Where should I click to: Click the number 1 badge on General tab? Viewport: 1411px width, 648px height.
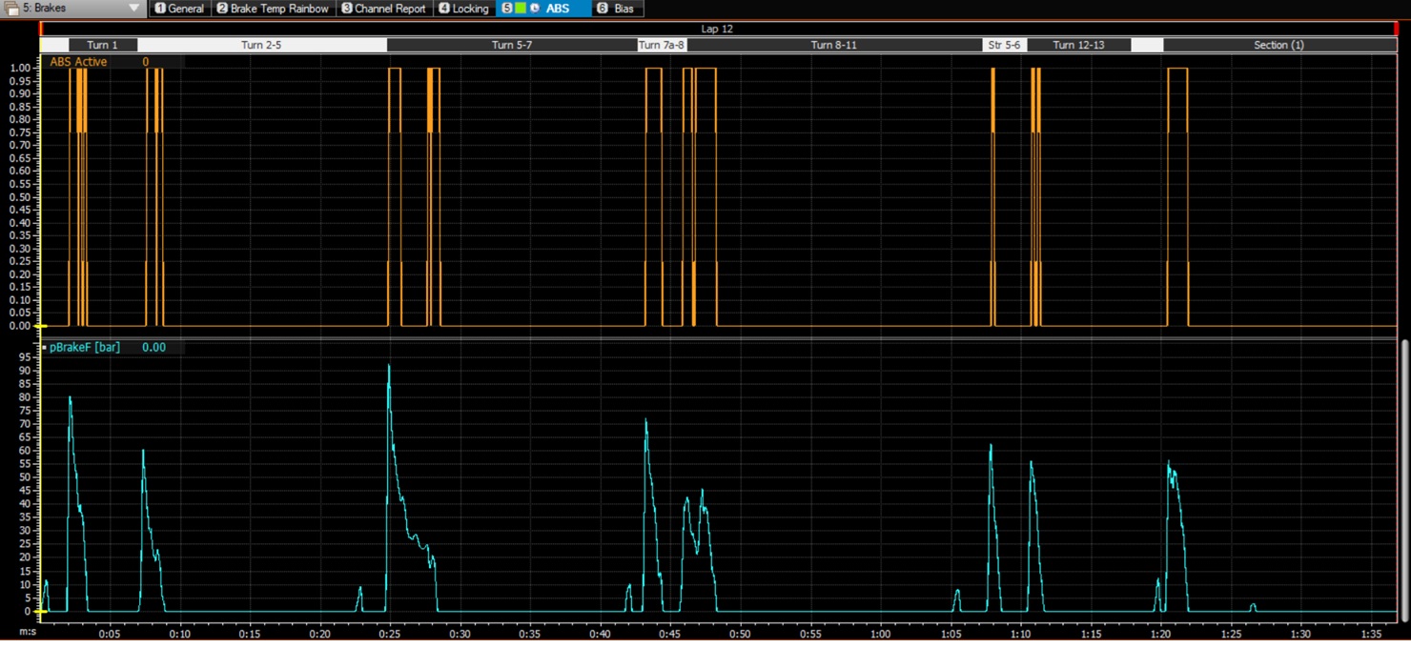pyautogui.click(x=160, y=9)
